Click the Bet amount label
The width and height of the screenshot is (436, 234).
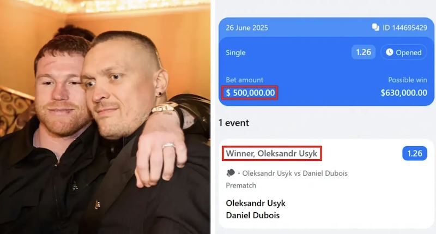tap(244, 80)
